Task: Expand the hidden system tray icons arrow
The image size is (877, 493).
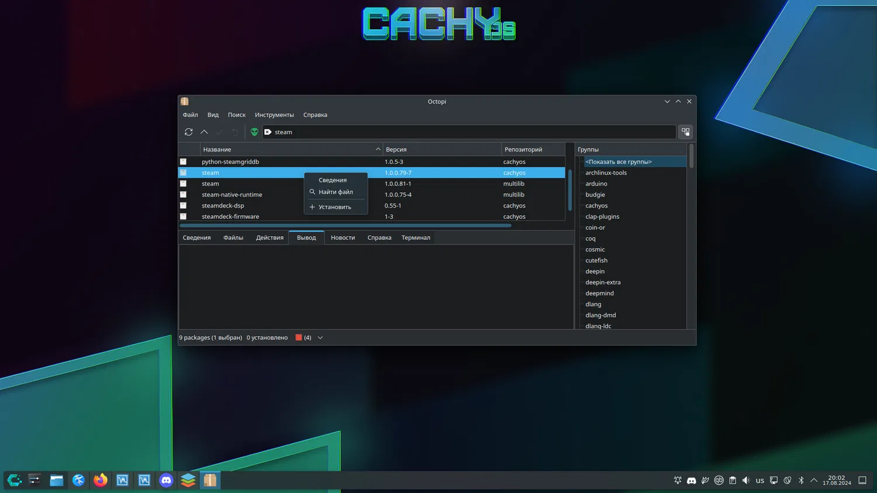Action: click(x=814, y=480)
